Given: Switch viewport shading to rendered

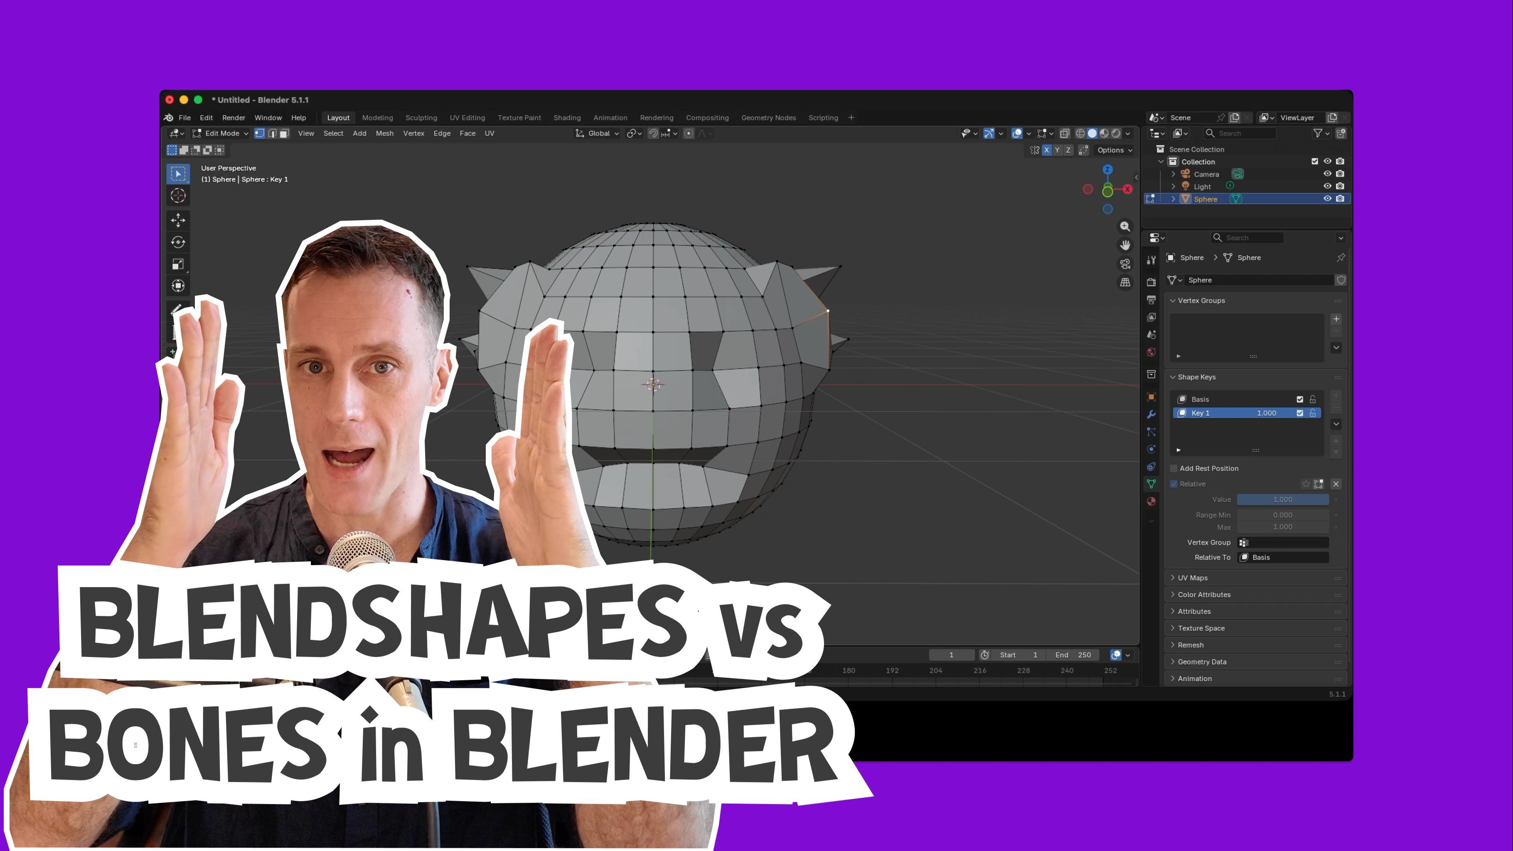Looking at the screenshot, I should (x=1116, y=133).
